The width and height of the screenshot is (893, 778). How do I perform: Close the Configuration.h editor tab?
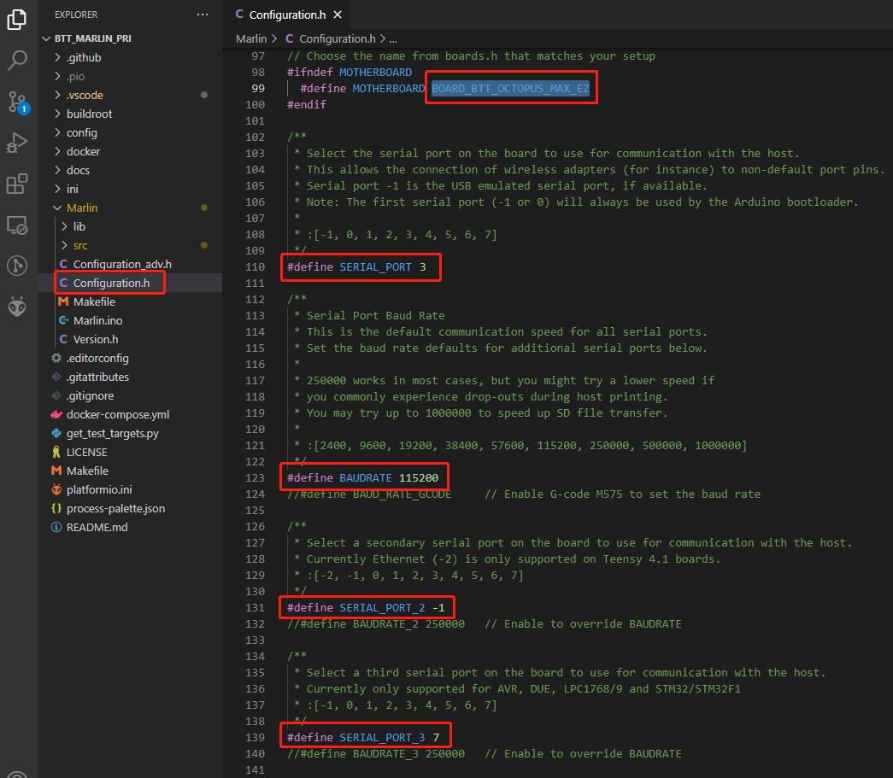[338, 15]
